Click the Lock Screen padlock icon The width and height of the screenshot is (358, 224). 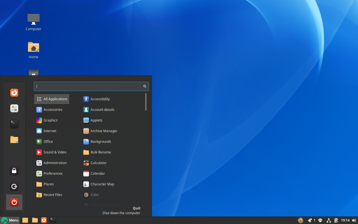(x=14, y=171)
